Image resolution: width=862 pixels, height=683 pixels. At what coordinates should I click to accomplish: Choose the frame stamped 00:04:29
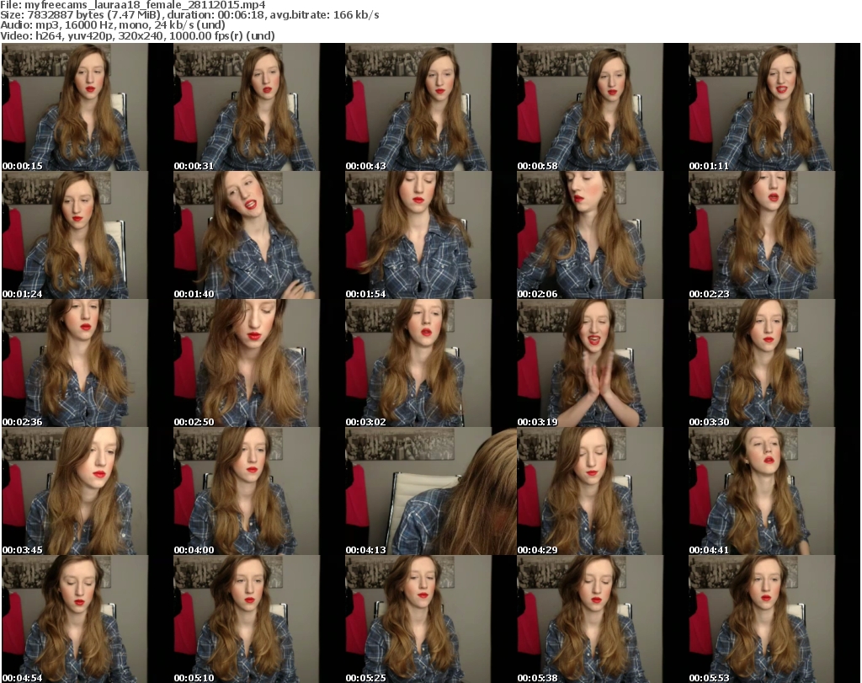point(602,491)
